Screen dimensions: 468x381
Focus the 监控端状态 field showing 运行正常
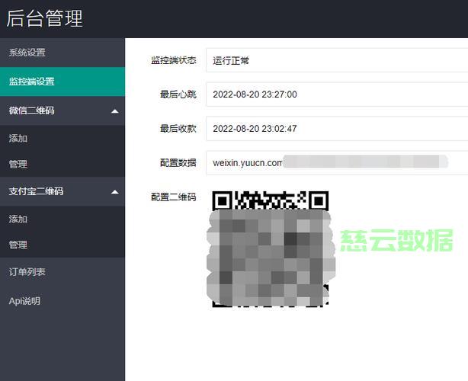(337, 60)
